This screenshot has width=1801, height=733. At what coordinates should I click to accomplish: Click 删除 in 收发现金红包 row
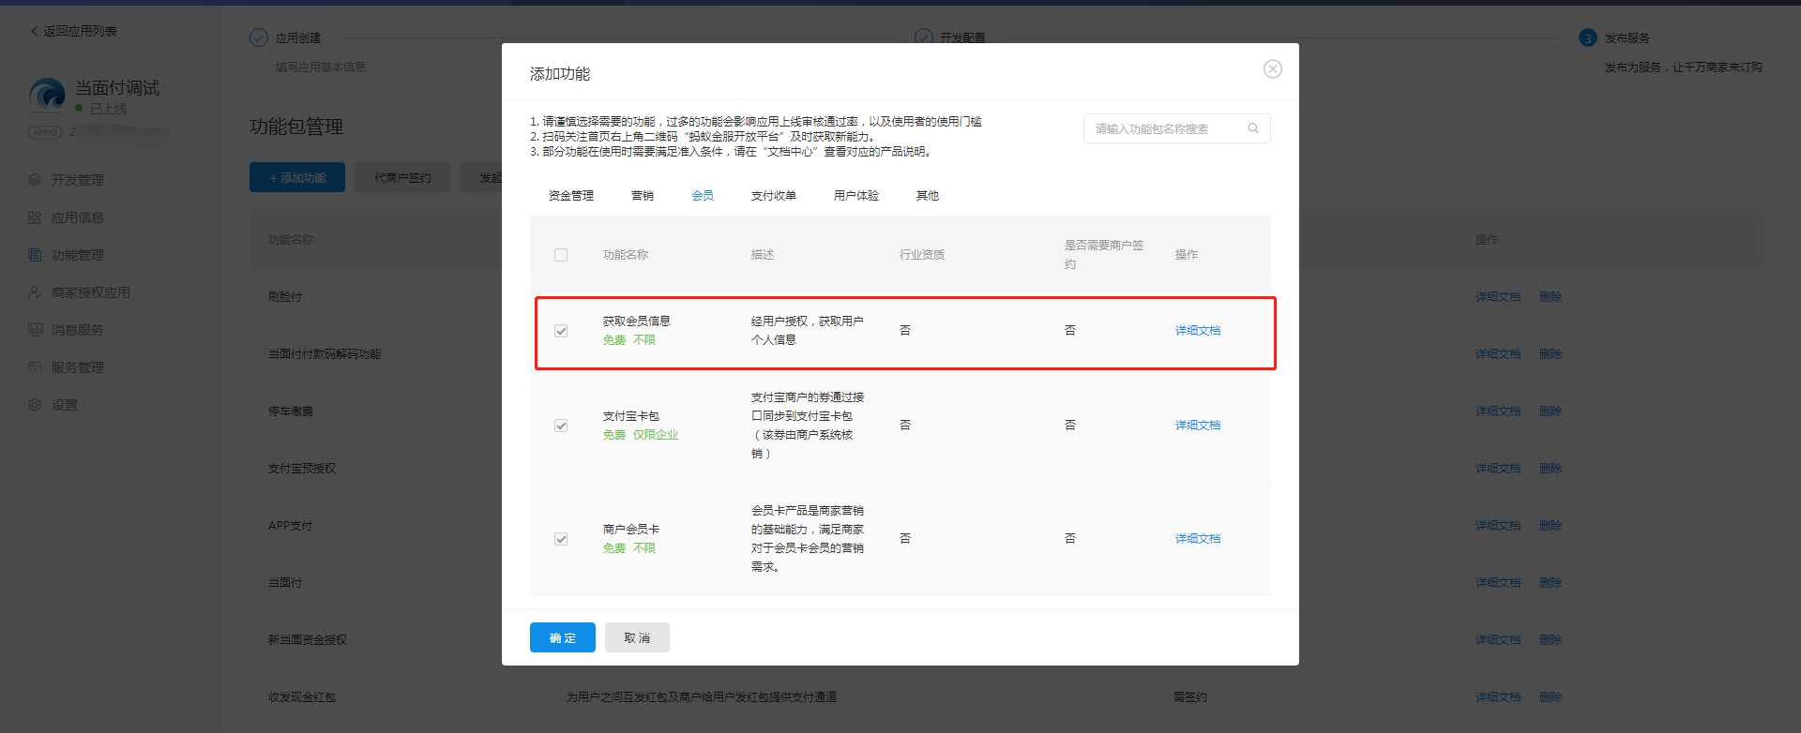[x=1551, y=697]
